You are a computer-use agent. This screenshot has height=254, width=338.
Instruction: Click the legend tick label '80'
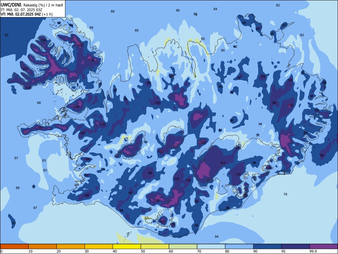tap(227, 251)
